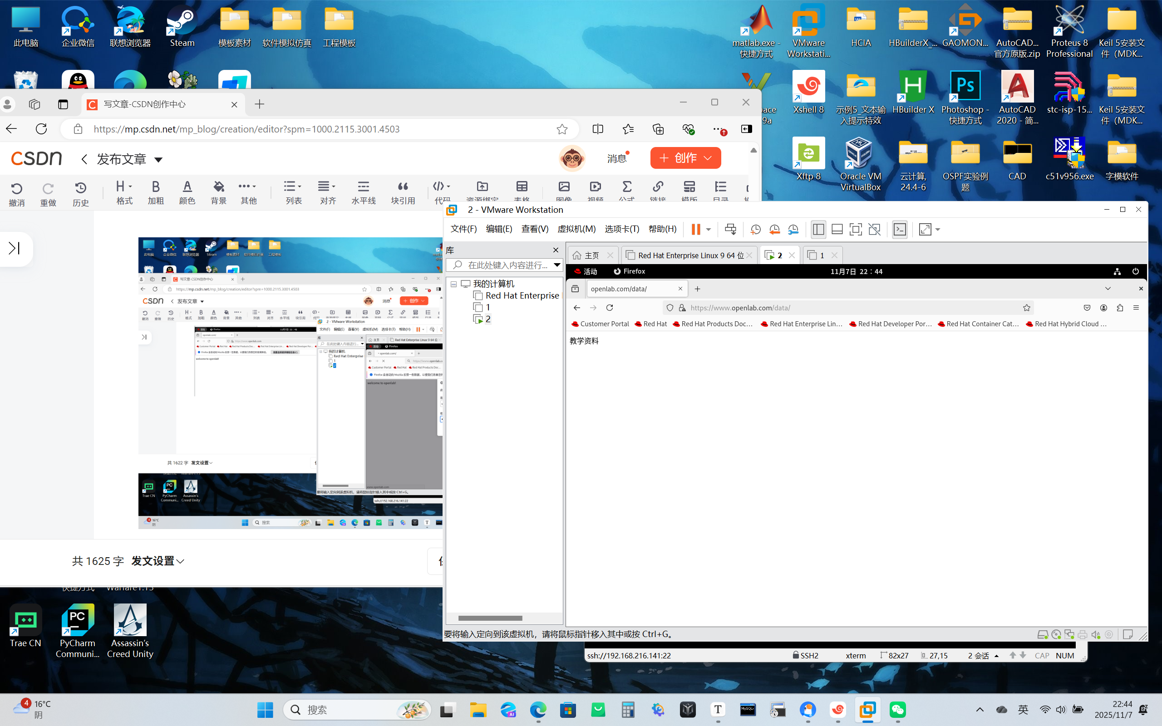Bookmark openlab page with Firefox star icon
The width and height of the screenshot is (1162, 726).
(1027, 308)
